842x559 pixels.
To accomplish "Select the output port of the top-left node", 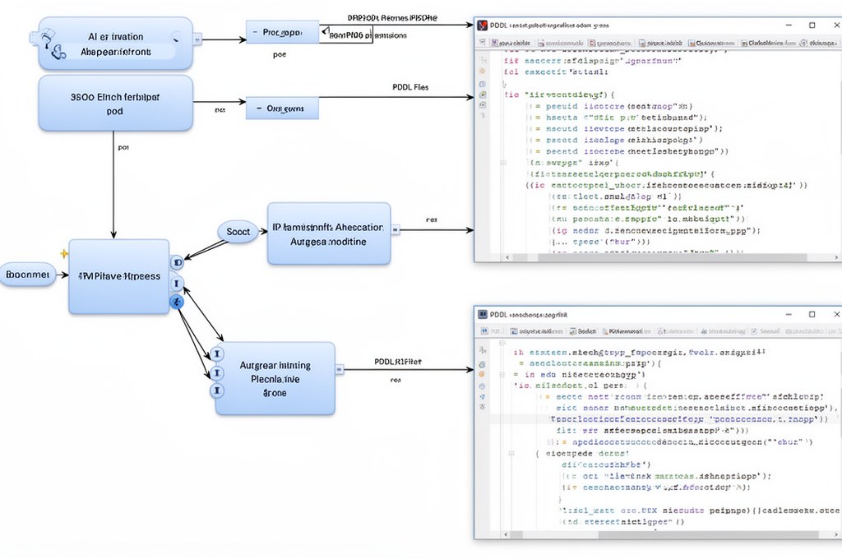I will tap(197, 39).
